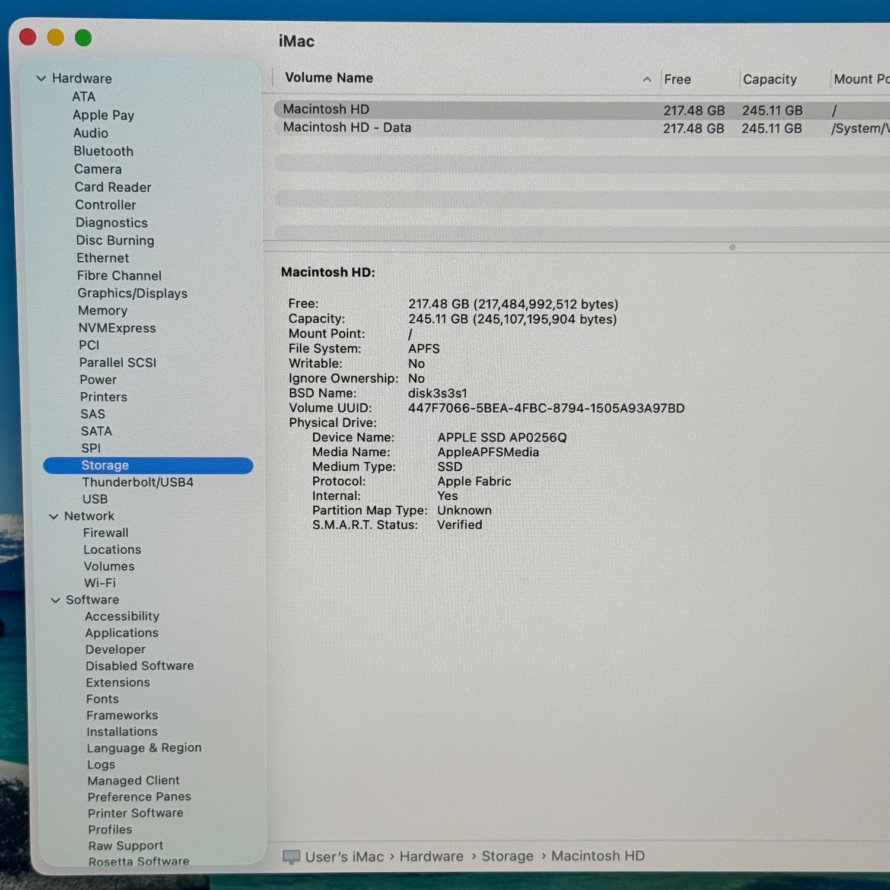This screenshot has height=890, width=890.
Task: Sort by the Free column header
Action: tap(678, 80)
